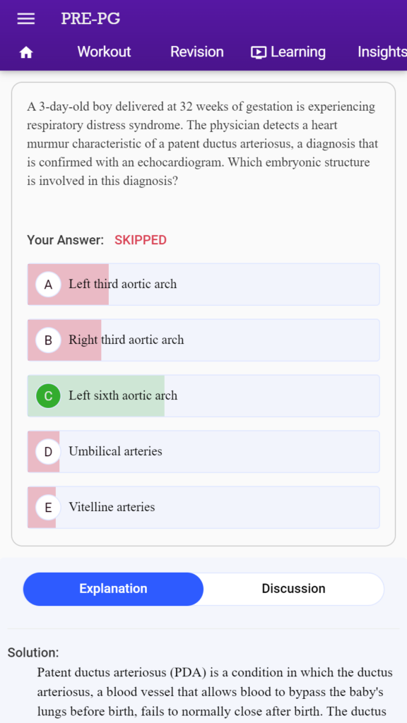Select option circle D
Viewport: 407px width, 723px height.
pos(49,452)
